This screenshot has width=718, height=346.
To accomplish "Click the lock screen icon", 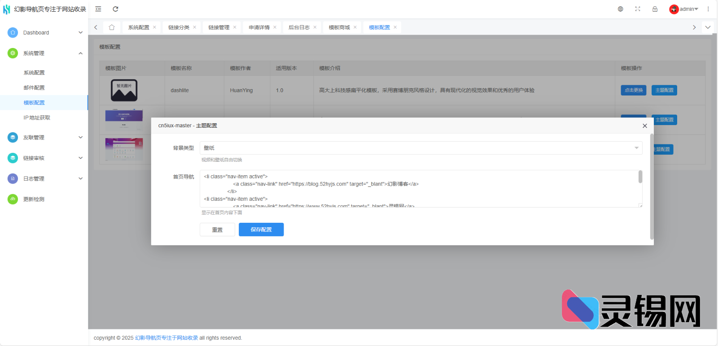I will point(655,9).
